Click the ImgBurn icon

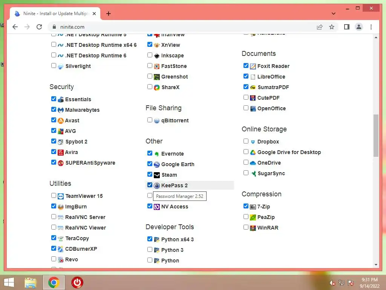pos(61,207)
